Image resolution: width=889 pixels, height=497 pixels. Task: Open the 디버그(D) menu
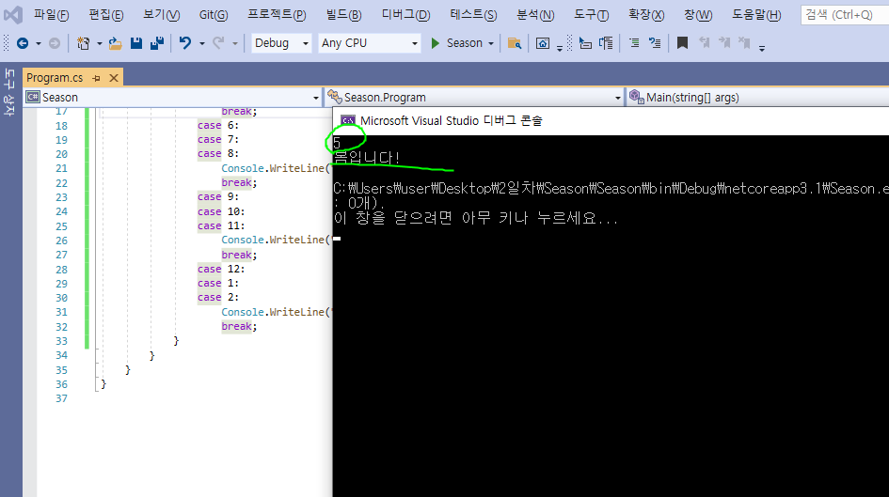pos(406,15)
